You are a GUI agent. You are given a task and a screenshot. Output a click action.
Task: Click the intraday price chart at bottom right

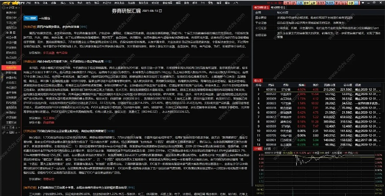[318, 171]
